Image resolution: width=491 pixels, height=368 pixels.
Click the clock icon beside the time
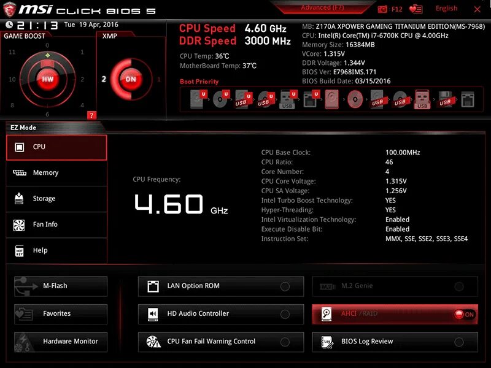click(x=9, y=25)
